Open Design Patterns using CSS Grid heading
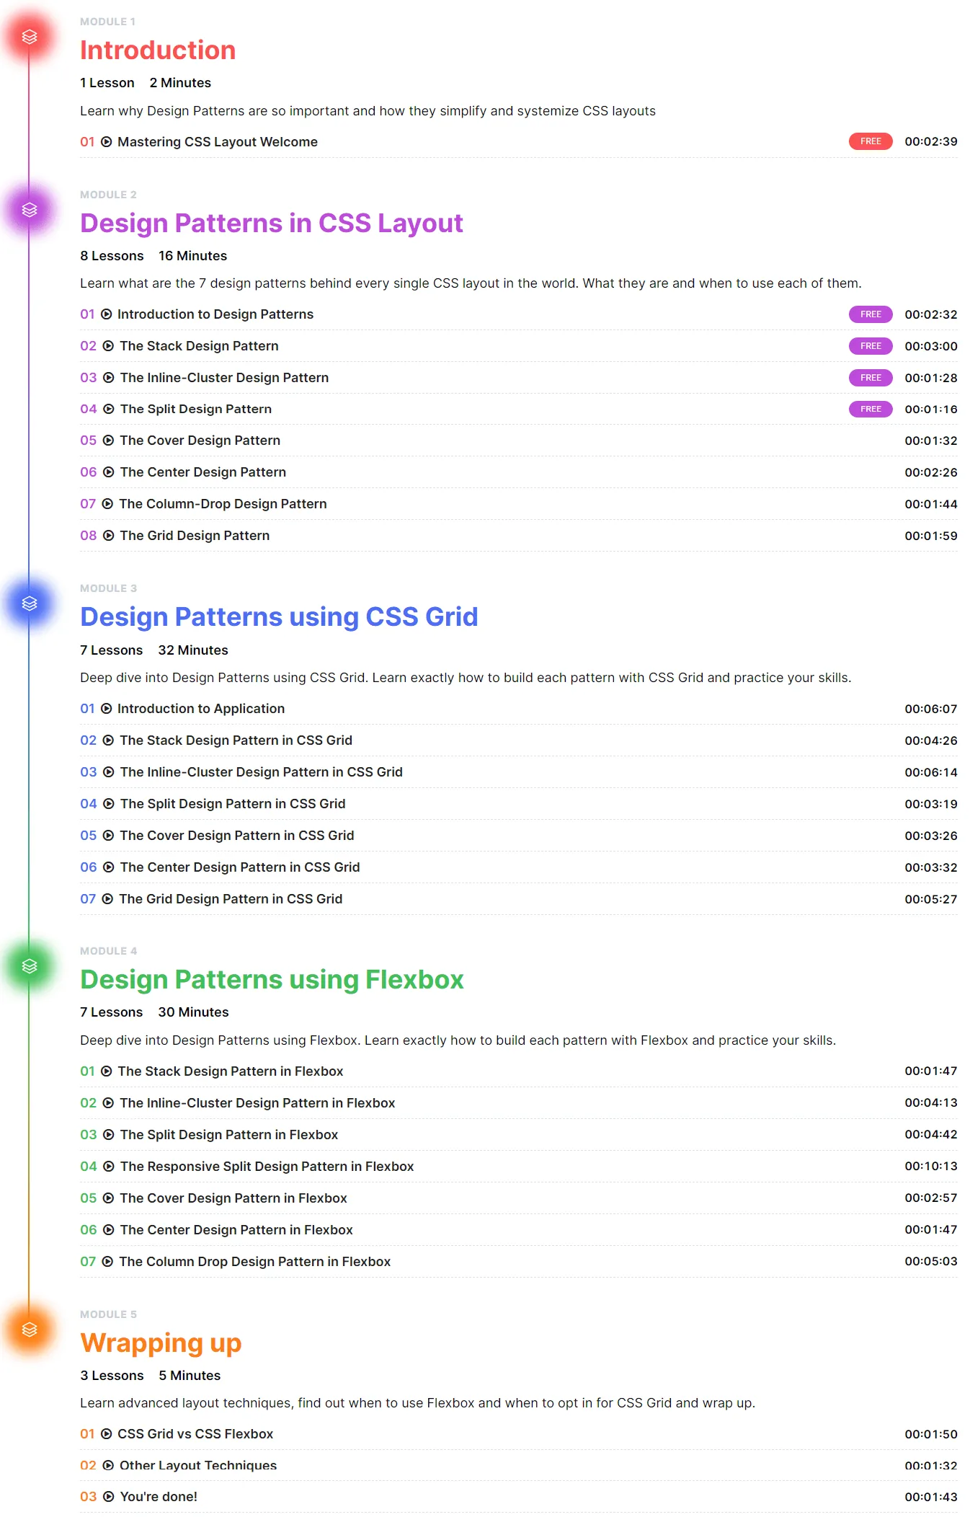Image resolution: width=970 pixels, height=1517 pixels. pos(279,617)
